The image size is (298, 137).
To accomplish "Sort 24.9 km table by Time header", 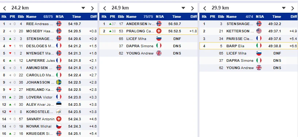I will tap(176, 17).
